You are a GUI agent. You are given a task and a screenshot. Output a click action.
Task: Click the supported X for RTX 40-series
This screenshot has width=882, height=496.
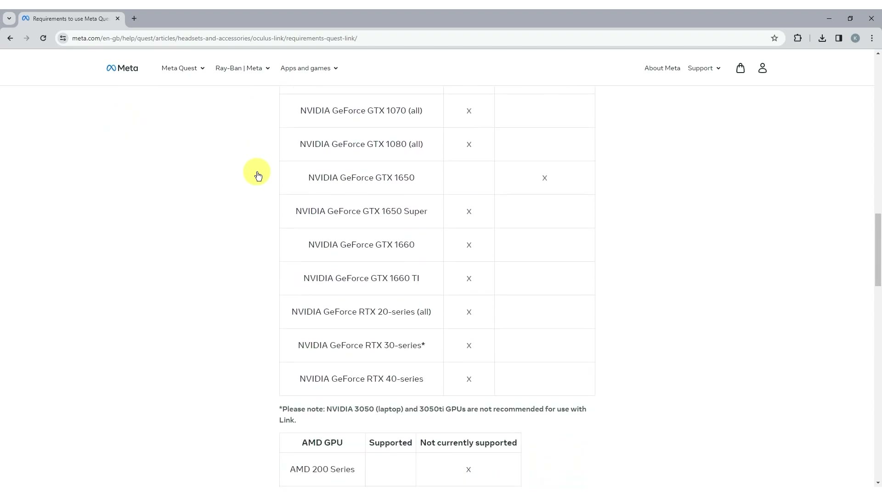pyautogui.click(x=469, y=379)
